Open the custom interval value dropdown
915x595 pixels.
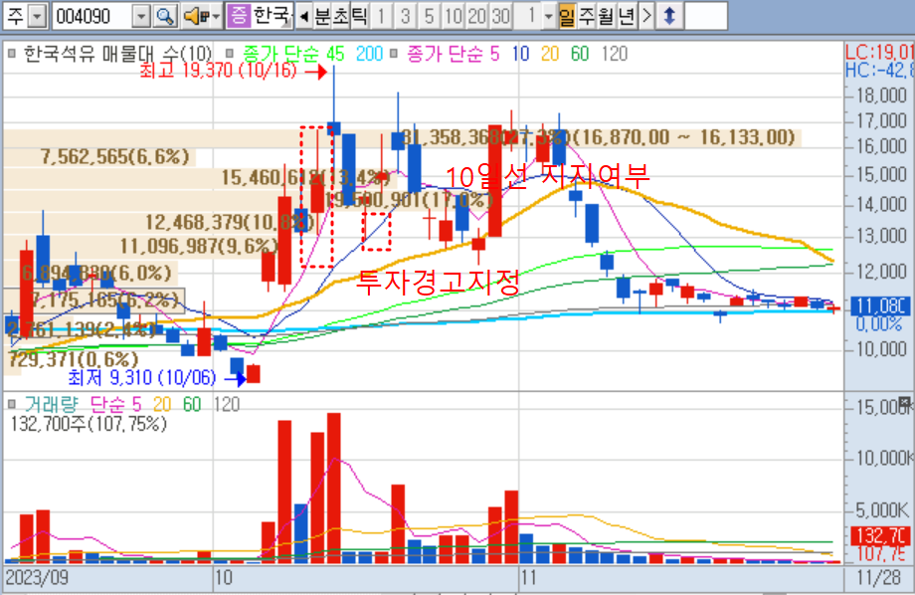[548, 16]
